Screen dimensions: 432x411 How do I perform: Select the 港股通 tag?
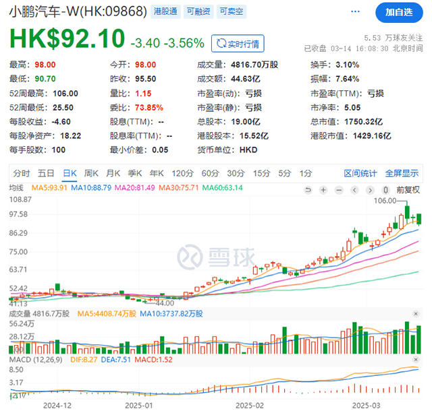pyautogui.click(x=165, y=11)
